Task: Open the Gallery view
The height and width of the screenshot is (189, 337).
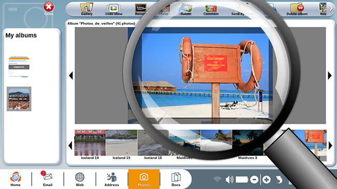Action: (x=87, y=9)
